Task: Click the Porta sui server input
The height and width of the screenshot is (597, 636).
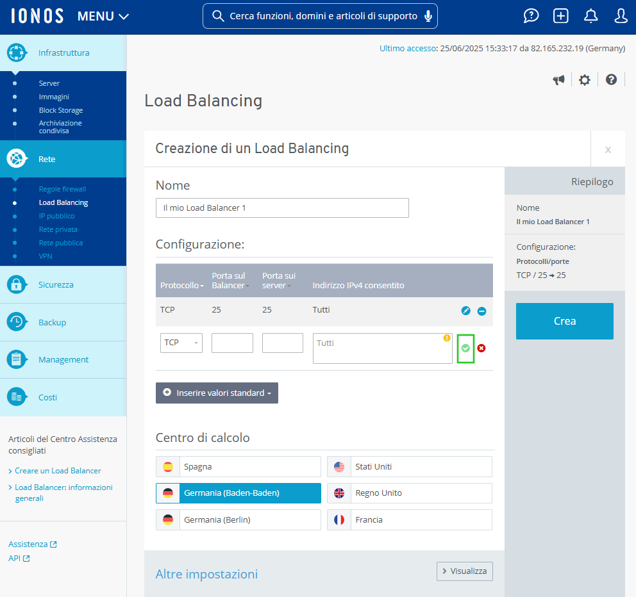Action: [x=283, y=343]
